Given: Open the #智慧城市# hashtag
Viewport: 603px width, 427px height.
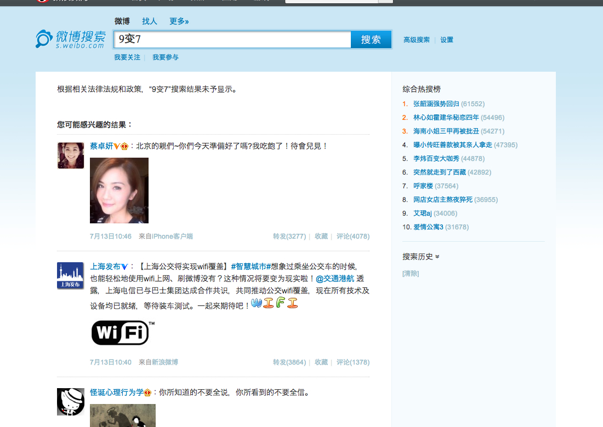Looking at the screenshot, I should [x=251, y=267].
